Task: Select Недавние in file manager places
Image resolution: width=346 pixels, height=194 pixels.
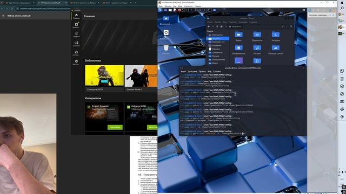Action: pos(216,45)
